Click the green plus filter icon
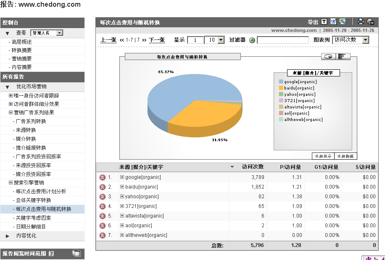The height and width of the screenshot is (260, 385). pyautogui.click(x=252, y=40)
